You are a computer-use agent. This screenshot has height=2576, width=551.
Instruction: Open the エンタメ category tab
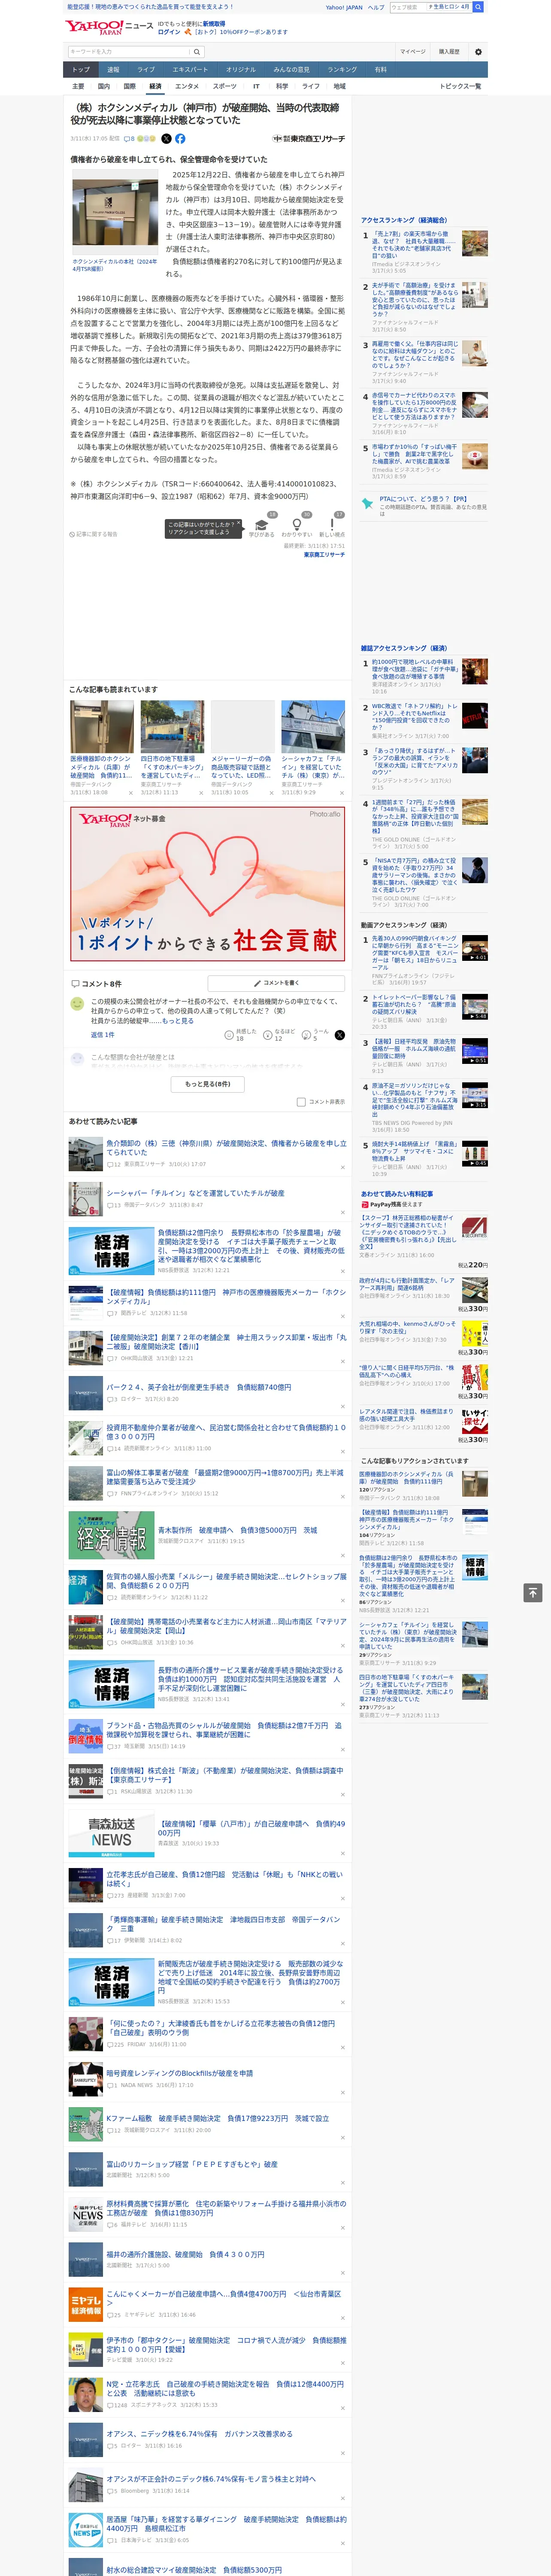point(187,86)
